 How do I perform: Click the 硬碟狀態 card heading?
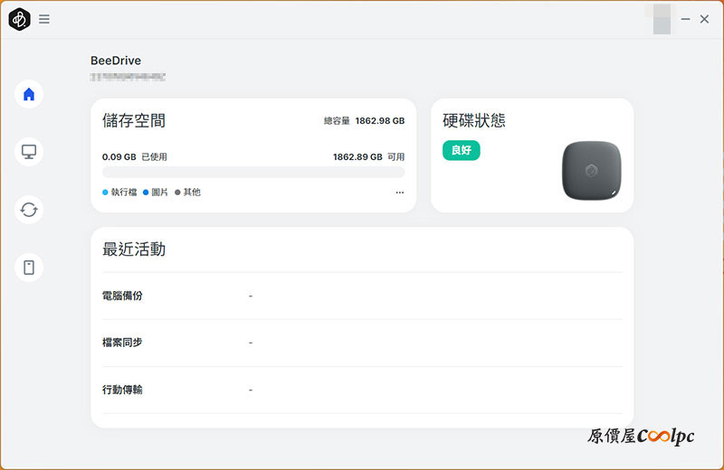(x=474, y=121)
